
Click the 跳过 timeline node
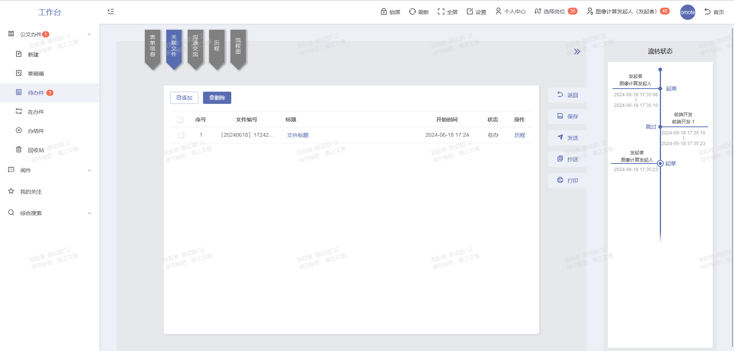point(660,127)
